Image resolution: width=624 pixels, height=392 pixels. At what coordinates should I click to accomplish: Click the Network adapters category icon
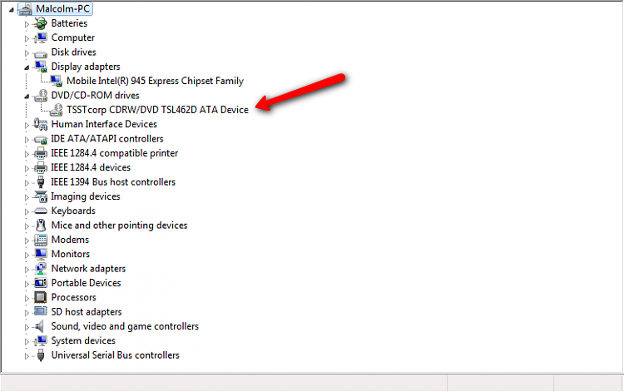point(40,269)
